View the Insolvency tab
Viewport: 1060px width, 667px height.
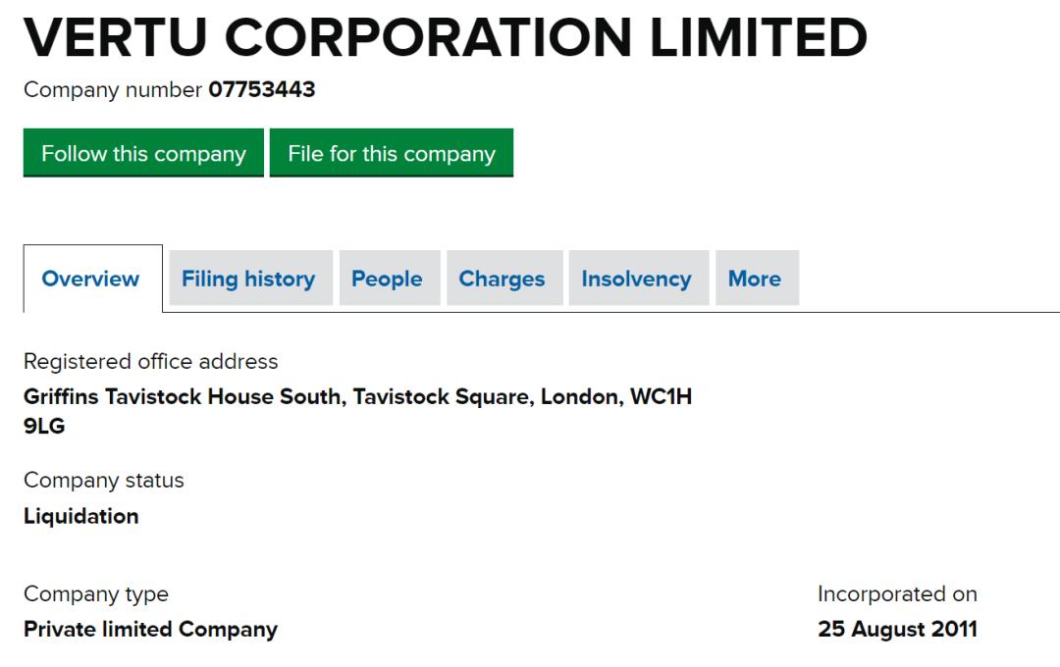tap(636, 279)
